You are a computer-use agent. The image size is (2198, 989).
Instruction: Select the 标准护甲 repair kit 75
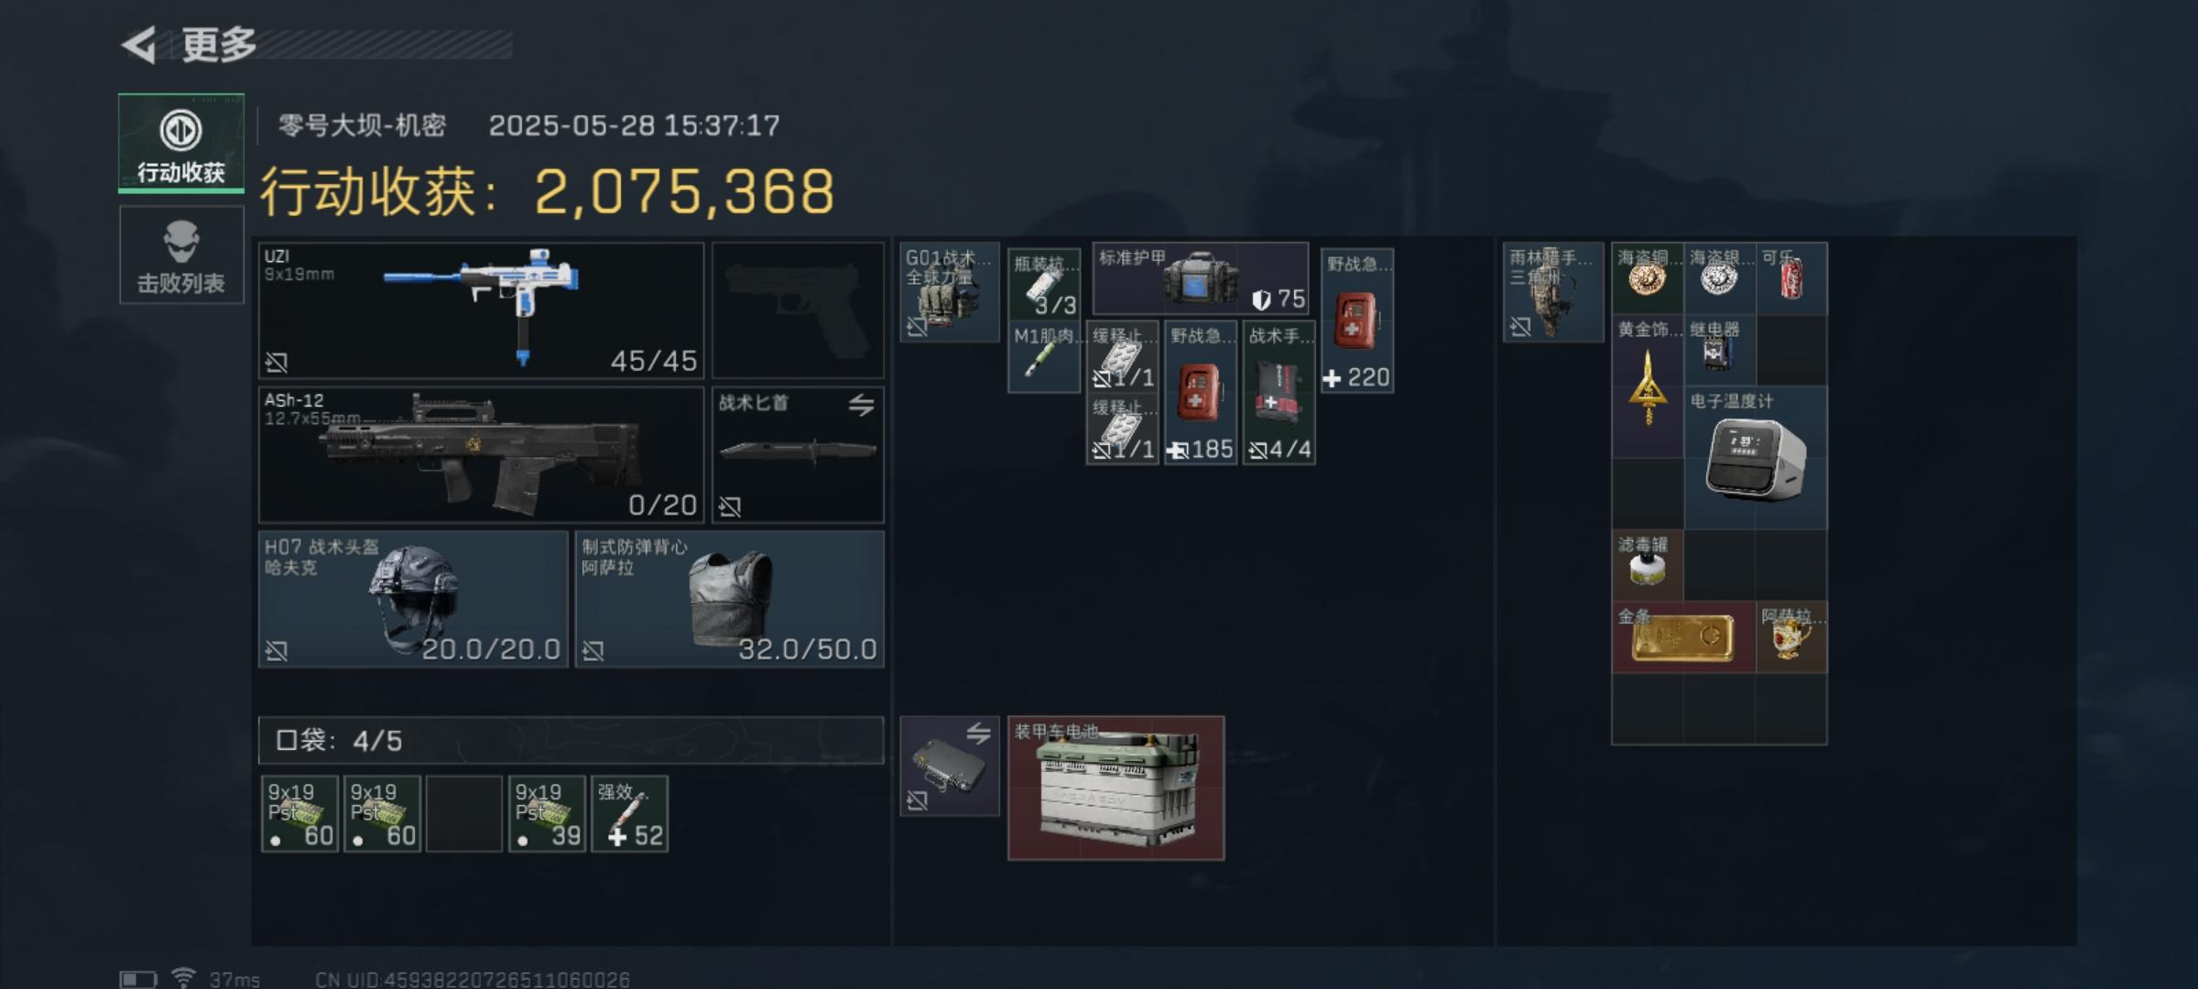tap(1201, 277)
